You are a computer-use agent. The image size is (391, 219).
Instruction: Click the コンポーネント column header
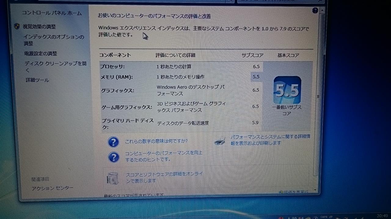(115, 55)
